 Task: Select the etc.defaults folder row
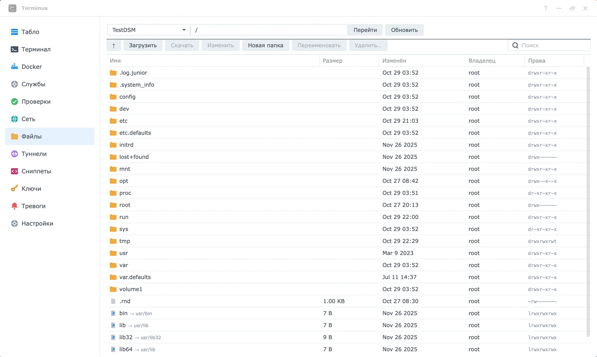346,133
